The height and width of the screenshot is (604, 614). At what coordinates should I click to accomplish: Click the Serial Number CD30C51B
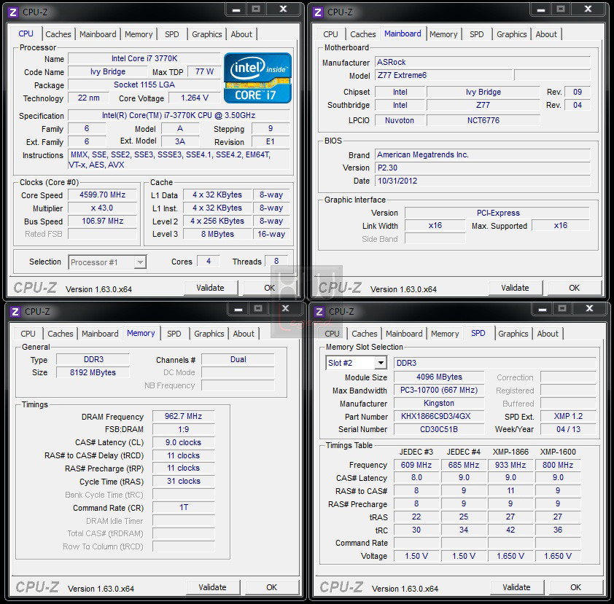click(439, 429)
